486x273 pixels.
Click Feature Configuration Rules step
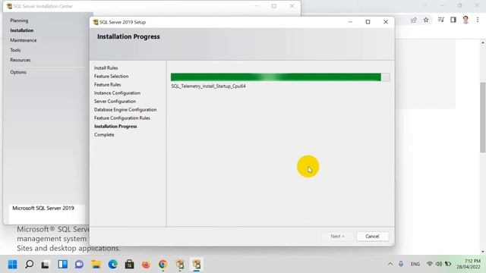122,118
